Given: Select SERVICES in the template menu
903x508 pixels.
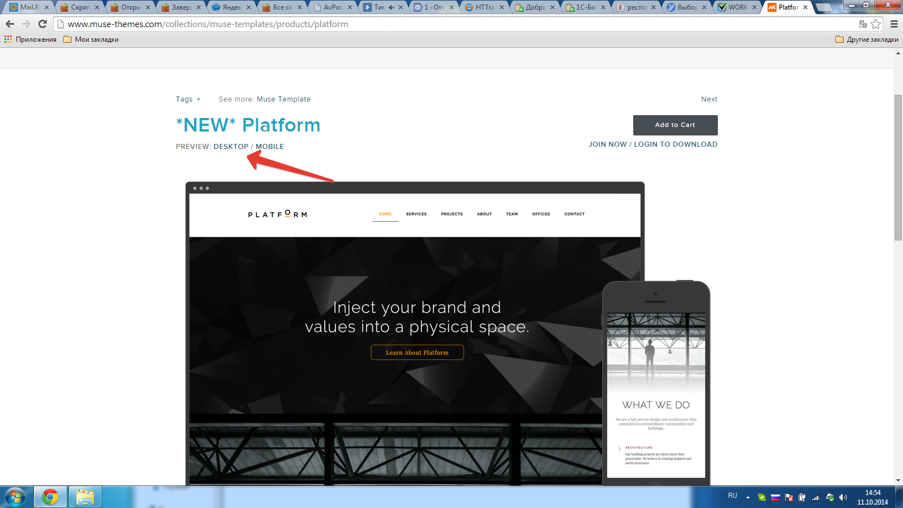Looking at the screenshot, I should (x=417, y=214).
